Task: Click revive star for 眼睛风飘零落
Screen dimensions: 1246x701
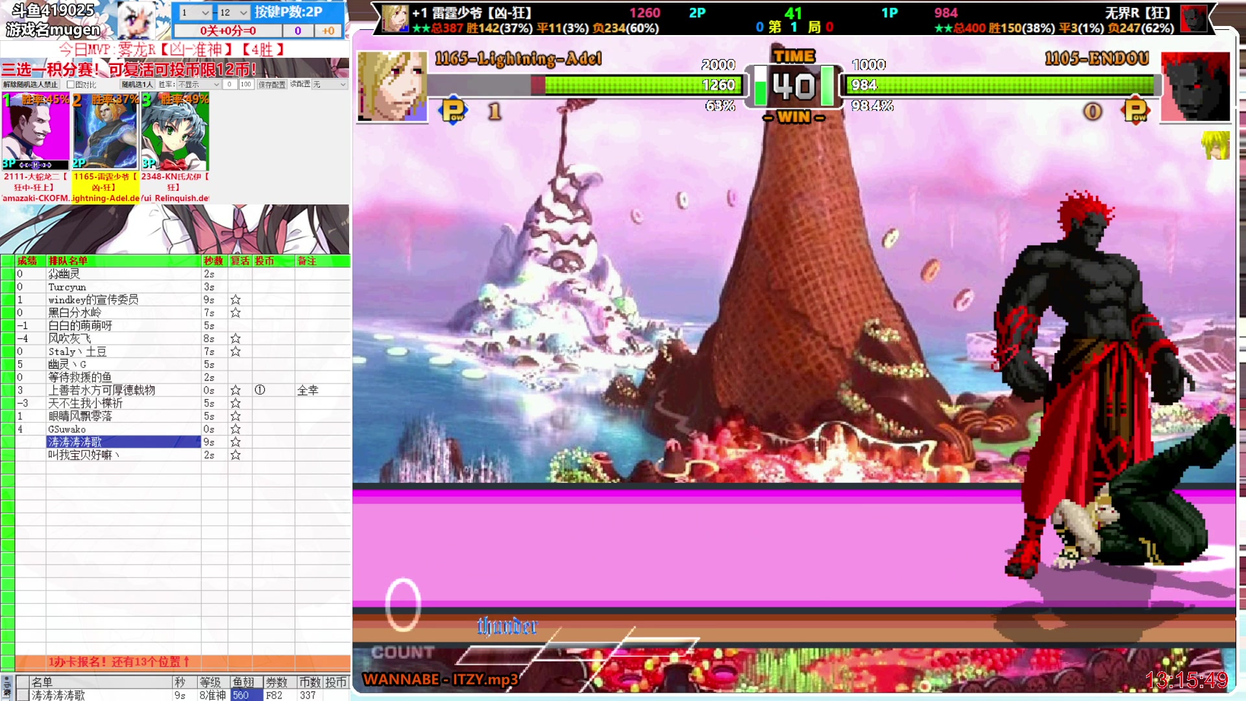Action: pyautogui.click(x=236, y=416)
